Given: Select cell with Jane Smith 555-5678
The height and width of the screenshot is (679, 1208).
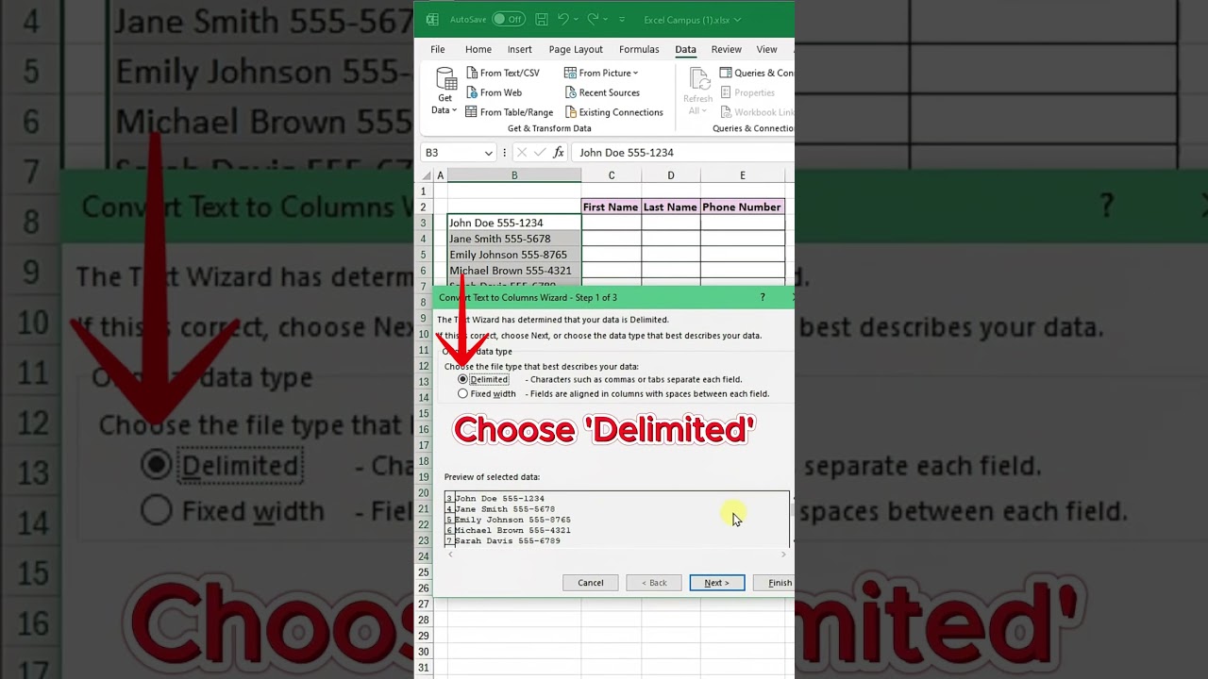Looking at the screenshot, I should (x=514, y=239).
